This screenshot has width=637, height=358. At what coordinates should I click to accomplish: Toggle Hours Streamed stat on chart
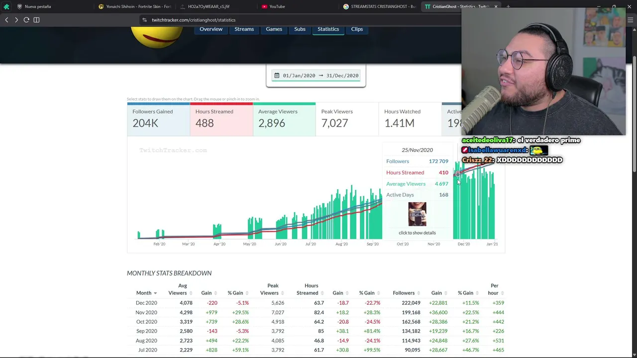(221, 119)
